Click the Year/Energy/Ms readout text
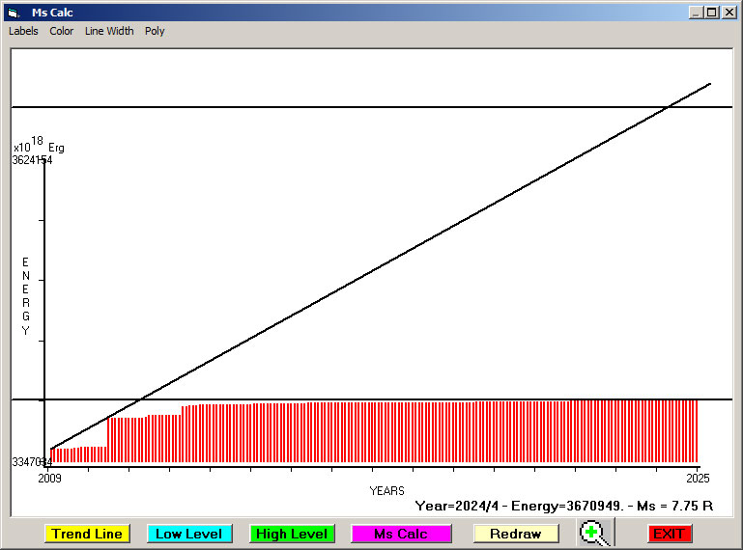 (x=563, y=505)
